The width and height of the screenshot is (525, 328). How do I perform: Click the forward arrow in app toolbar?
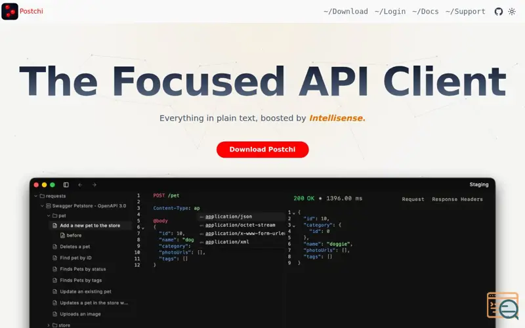[x=94, y=185]
